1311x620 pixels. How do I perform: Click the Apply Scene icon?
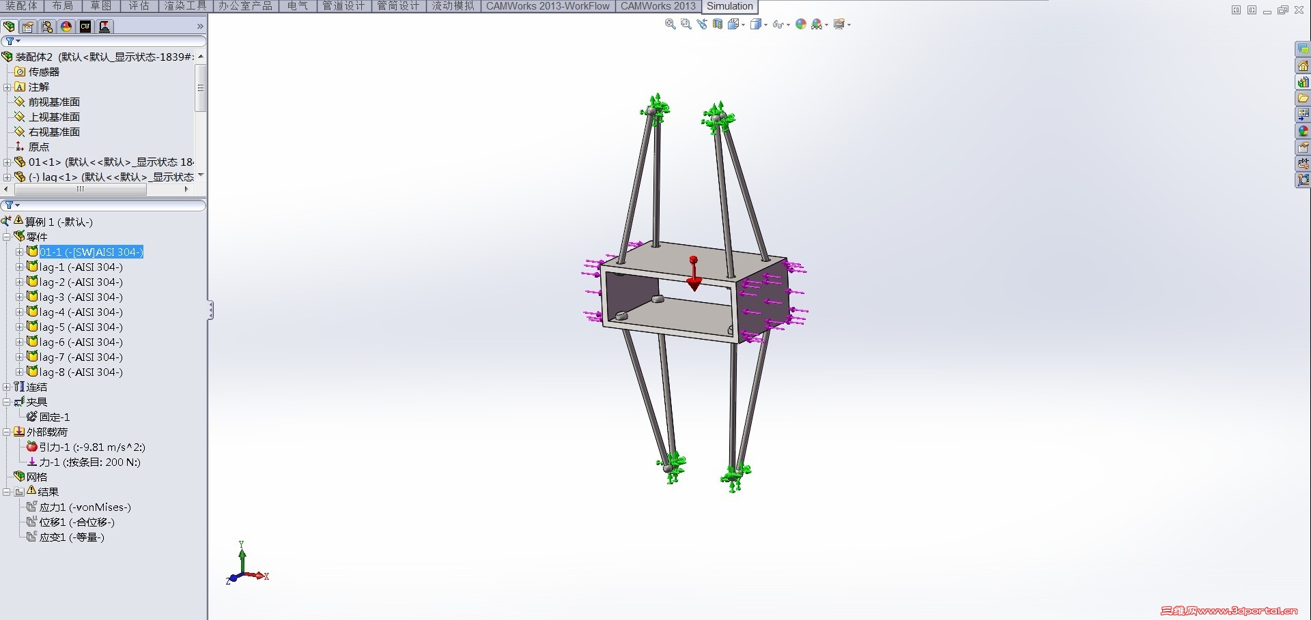[x=817, y=24]
